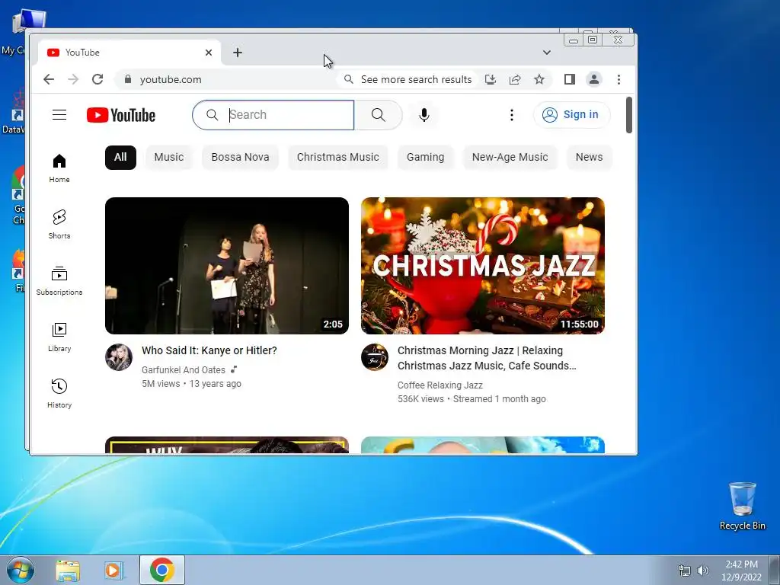Visit the Garfunkel And Oates channel name
780x585 pixels.
(183, 369)
